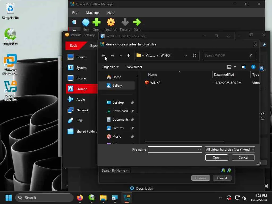This screenshot has width=272, height=204.
Task: Show hidden system tray icons
Action: (220, 198)
